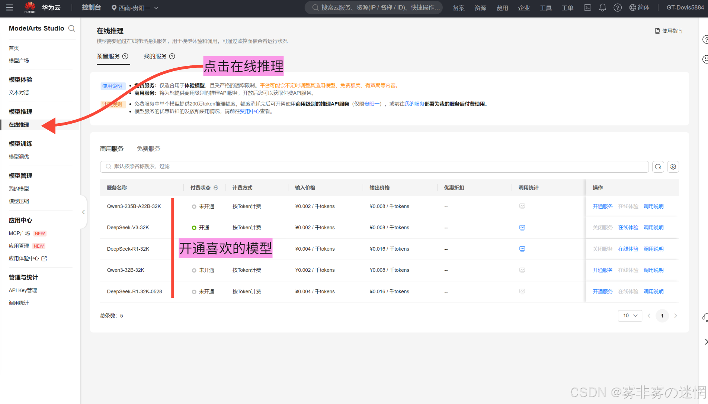
Task: Collapse the sidebar with the chevron handle
Action: pyautogui.click(x=83, y=212)
